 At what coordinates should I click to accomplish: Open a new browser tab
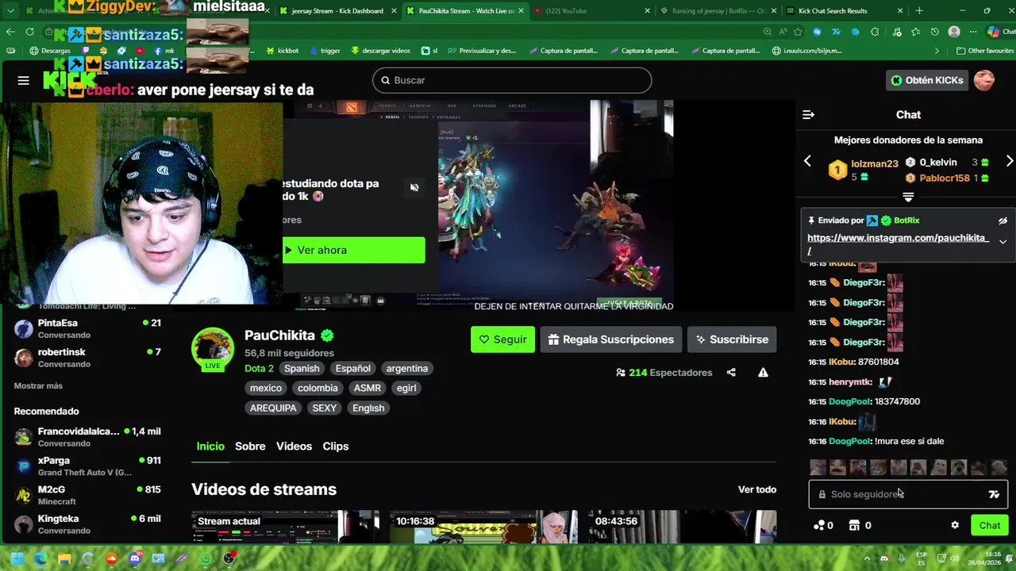919,11
